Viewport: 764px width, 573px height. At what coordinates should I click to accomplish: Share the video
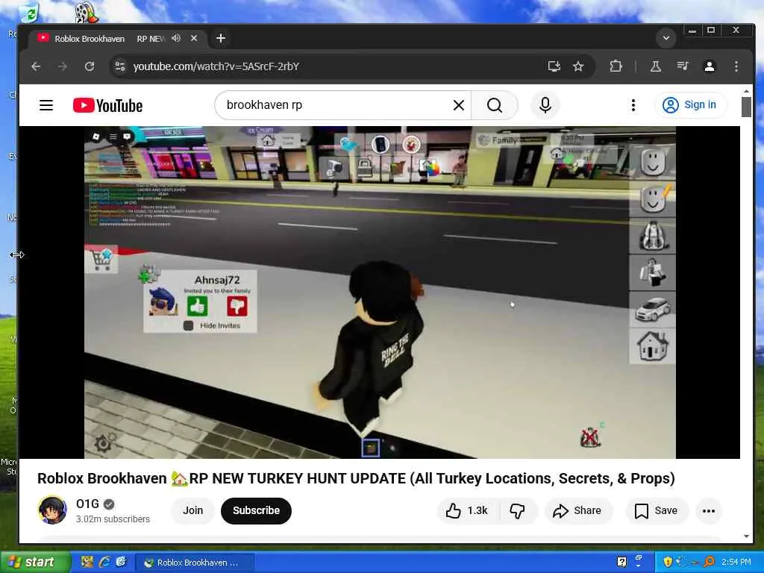[x=578, y=510]
